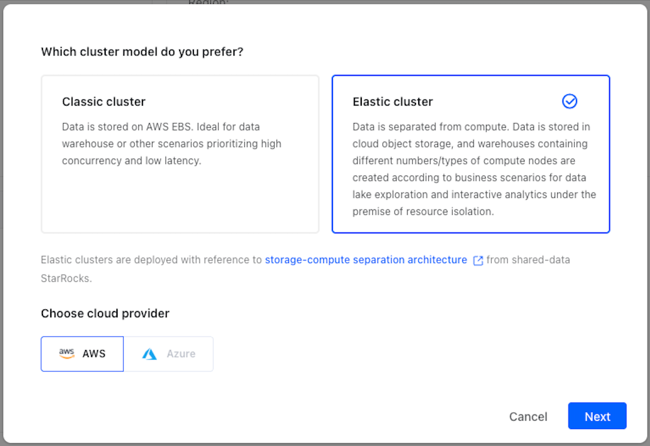Select the Elastic cluster card
The image size is (650, 446).
(x=470, y=154)
